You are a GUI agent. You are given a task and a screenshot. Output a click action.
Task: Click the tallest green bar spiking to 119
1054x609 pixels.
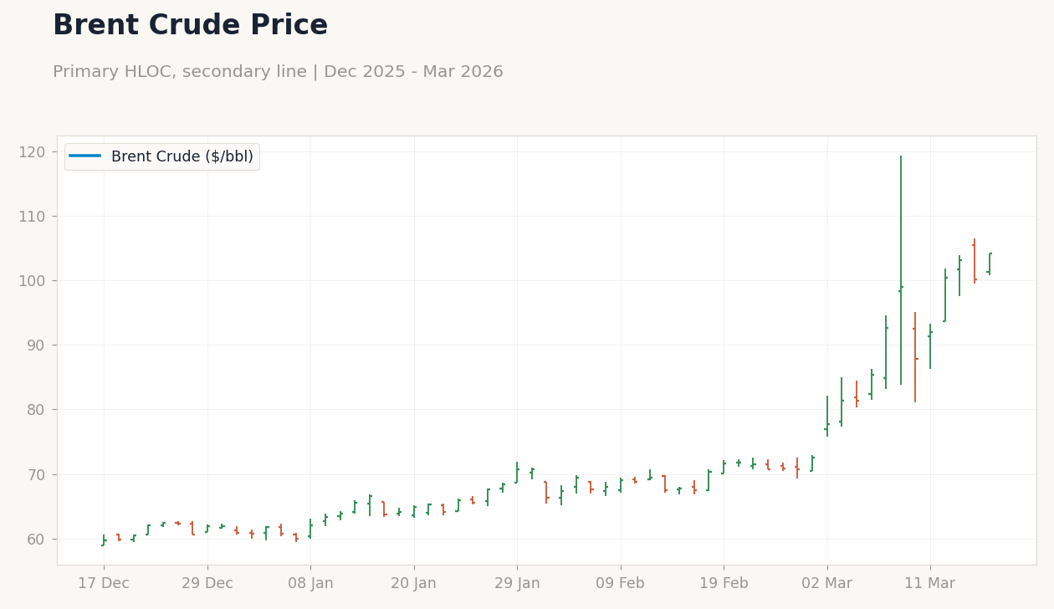[901, 270]
